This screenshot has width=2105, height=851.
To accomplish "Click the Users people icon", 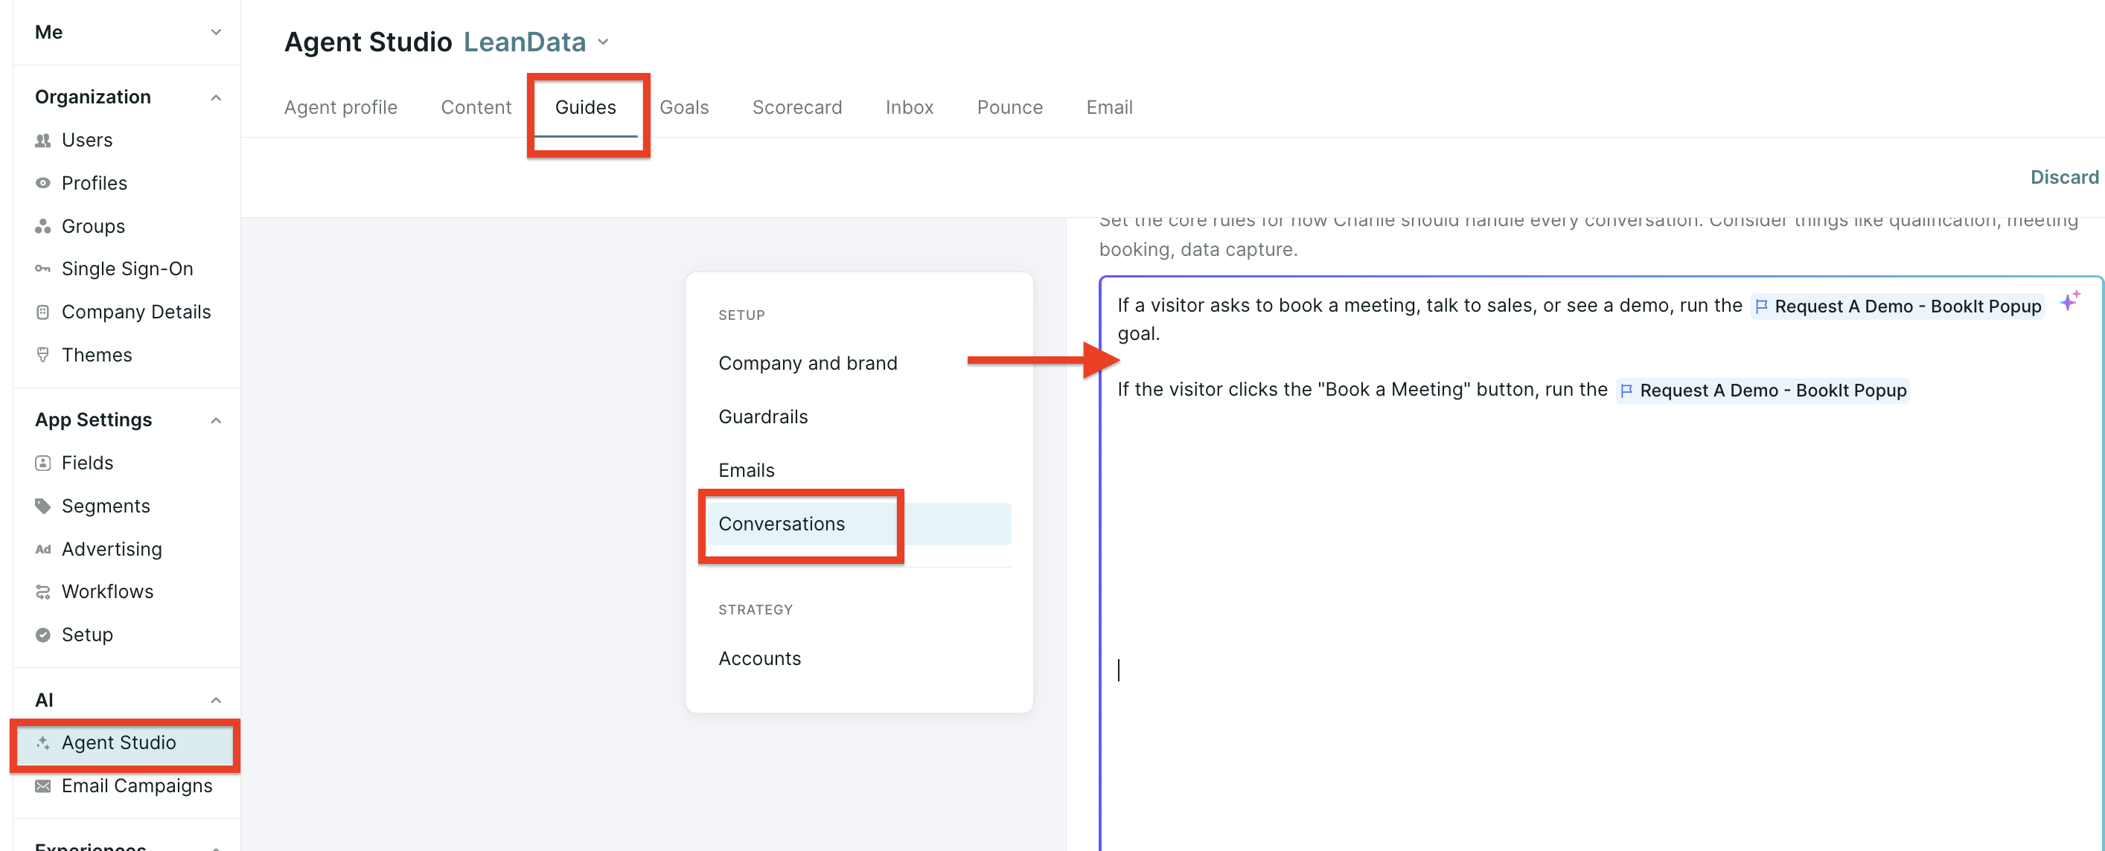I will [x=42, y=141].
